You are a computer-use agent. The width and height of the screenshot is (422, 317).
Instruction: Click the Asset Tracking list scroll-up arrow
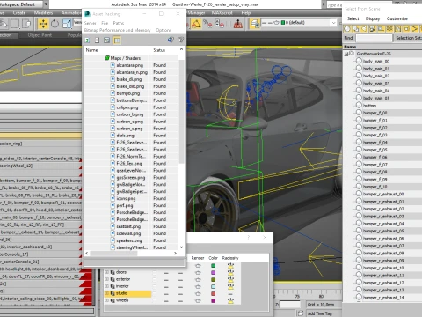181,49
